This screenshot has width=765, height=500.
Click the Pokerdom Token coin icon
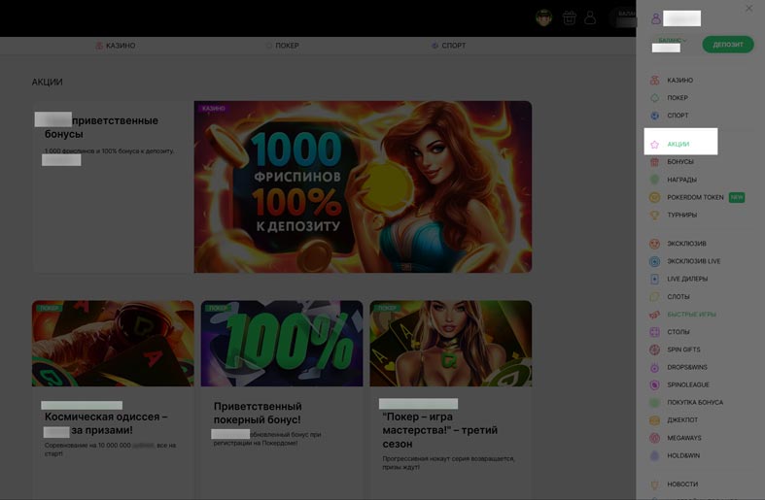(x=655, y=197)
